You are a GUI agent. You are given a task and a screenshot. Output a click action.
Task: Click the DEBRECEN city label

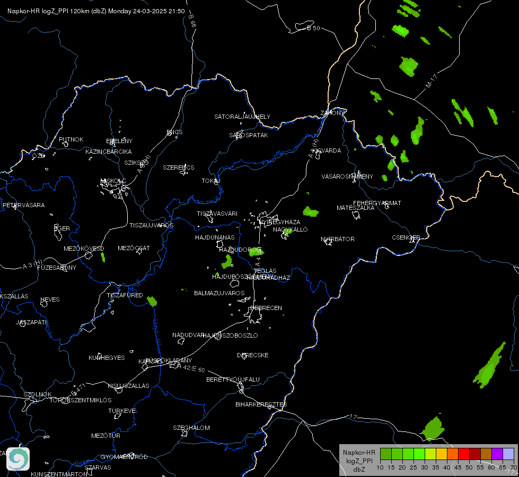coord(266,308)
